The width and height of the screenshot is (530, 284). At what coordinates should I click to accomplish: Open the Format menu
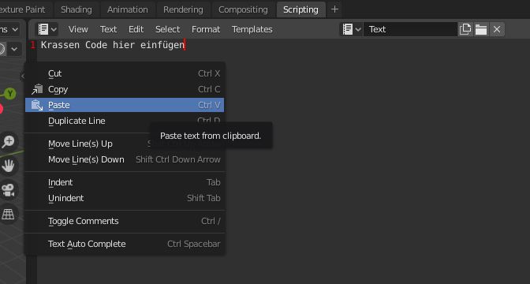pyautogui.click(x=206, y=29)
